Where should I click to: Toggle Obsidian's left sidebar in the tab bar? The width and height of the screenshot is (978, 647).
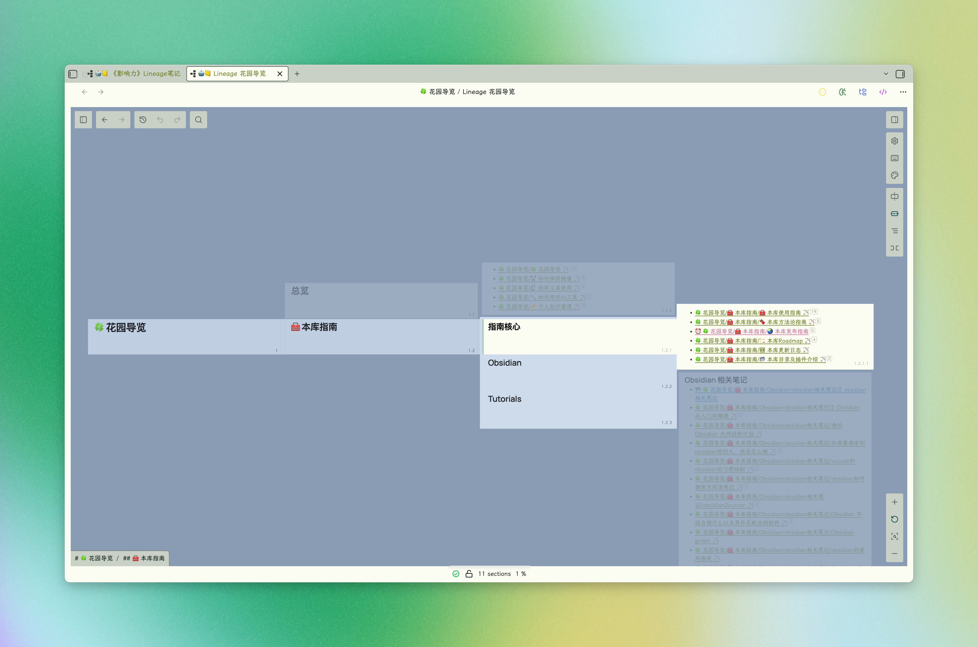[73, 74]
